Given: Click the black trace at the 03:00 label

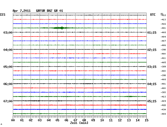Looking at the screenshot, I should pyautogui.click(x=80, y=32).
